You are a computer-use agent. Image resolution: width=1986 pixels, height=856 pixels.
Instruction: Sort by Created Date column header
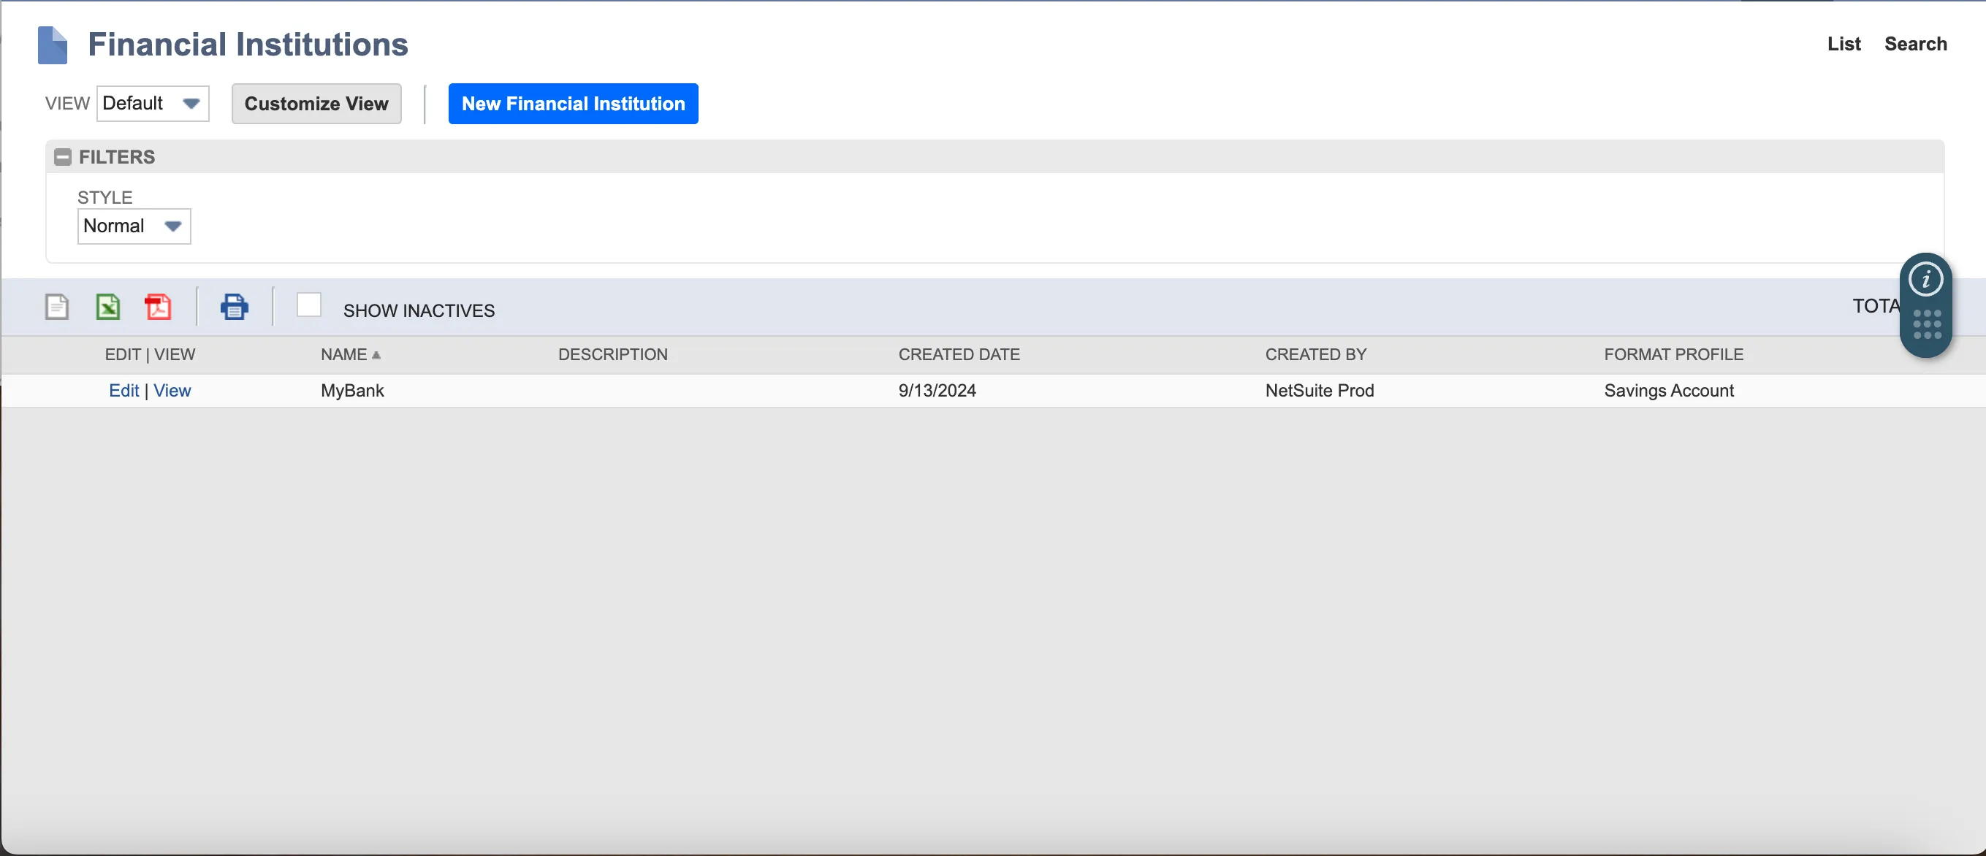pos(959,354)
